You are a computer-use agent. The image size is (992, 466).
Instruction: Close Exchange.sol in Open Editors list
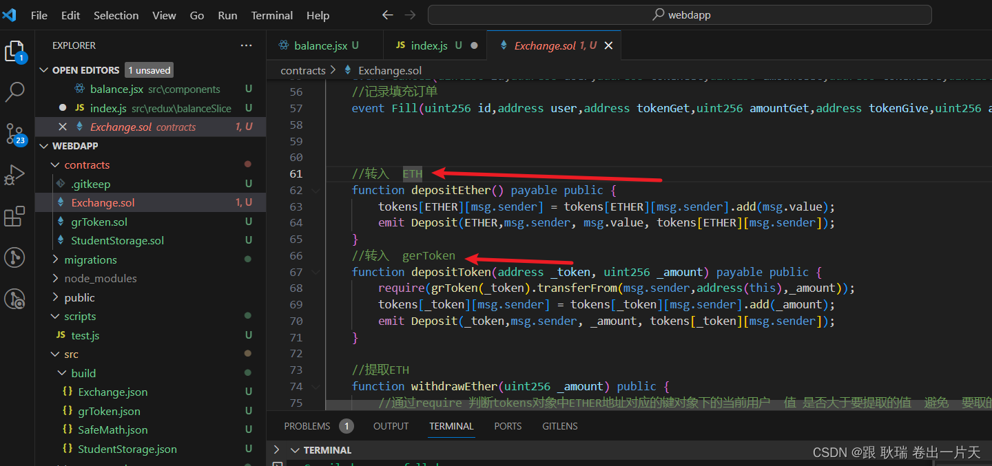tap(63, 127)
